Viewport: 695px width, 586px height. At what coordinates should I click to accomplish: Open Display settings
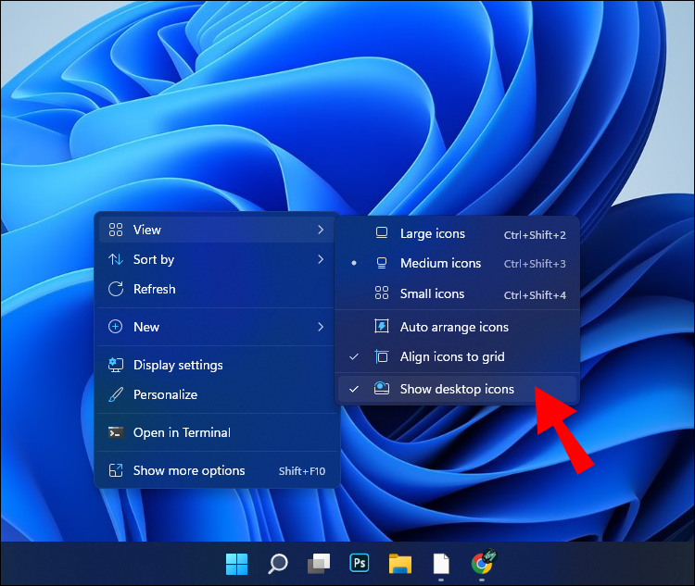click(178, 365)
